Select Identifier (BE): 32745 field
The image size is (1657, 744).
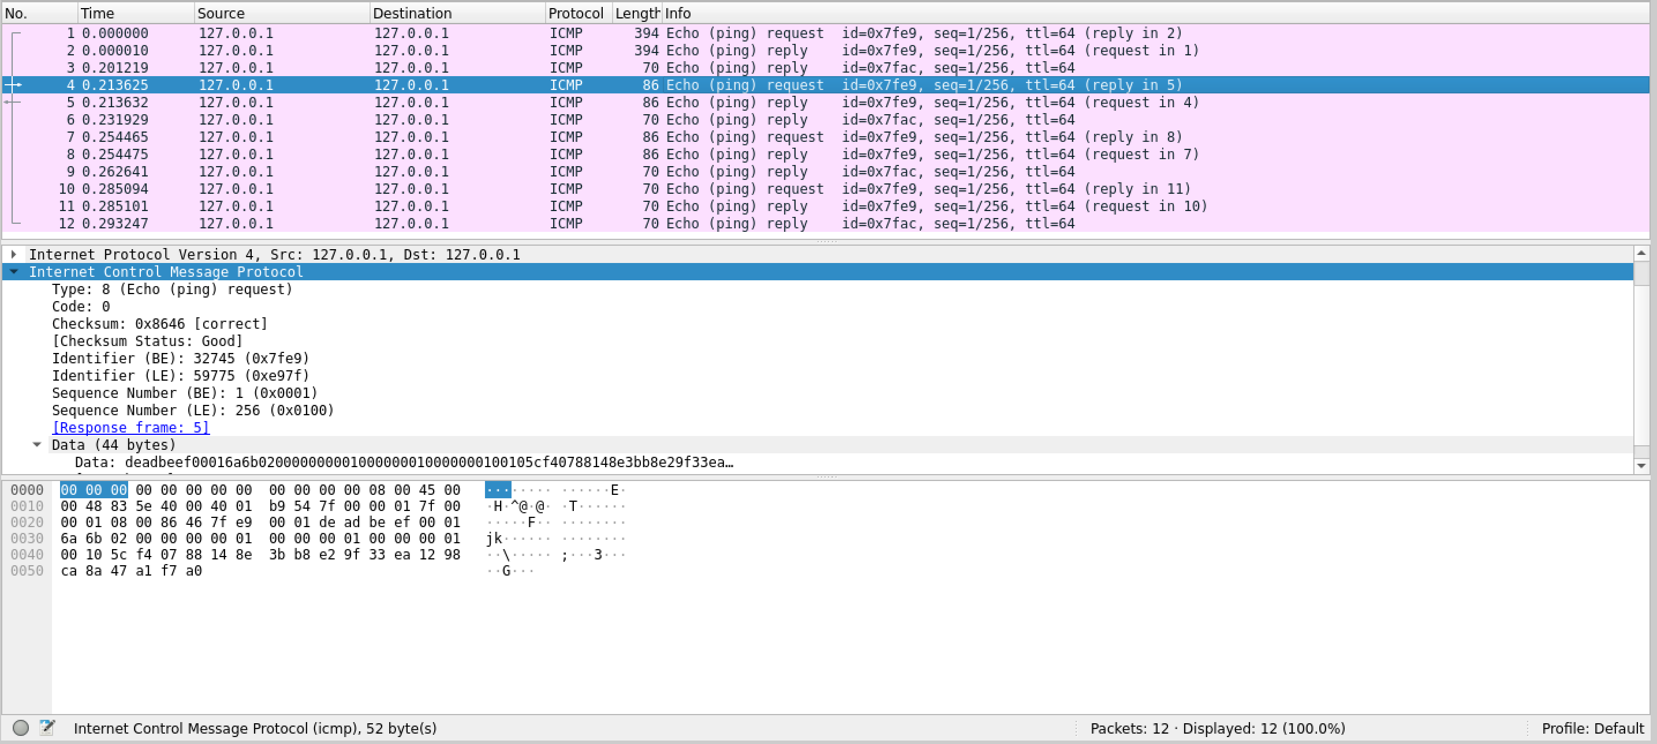point(180,359)
